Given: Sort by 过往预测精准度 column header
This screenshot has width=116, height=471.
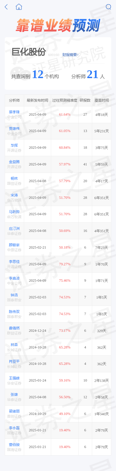Looking at the screenshot, I should tap(65, 100).
